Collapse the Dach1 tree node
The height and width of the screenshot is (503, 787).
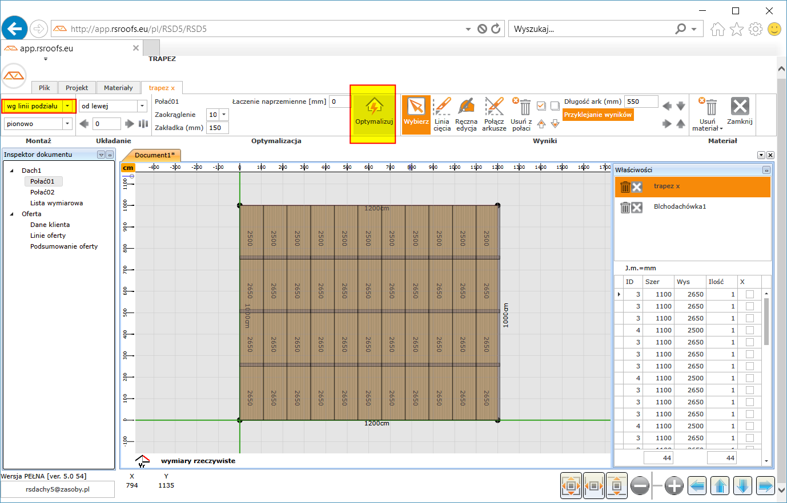coord(12,171)
